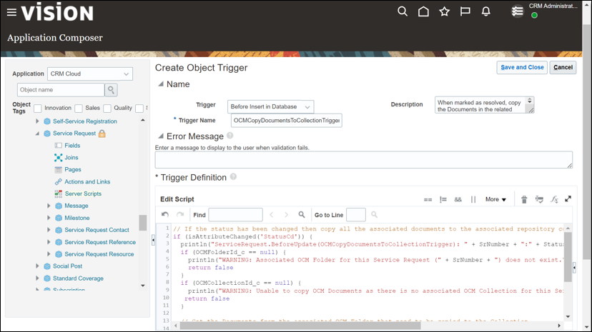Click the Go to Line search icon
Viewport: 592px width, 332px height.
[374, 214]
